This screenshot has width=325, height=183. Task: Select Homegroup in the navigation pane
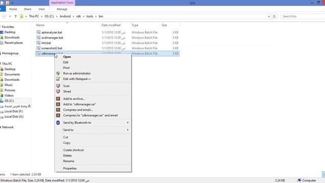coord(10,53)
